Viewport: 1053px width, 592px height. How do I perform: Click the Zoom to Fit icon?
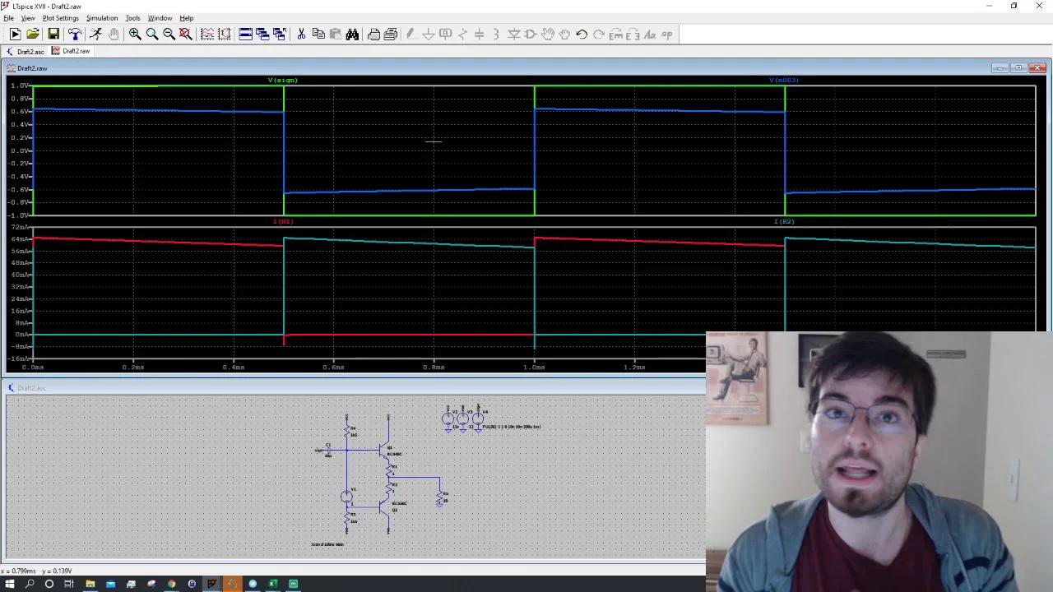tap(186, 34)
